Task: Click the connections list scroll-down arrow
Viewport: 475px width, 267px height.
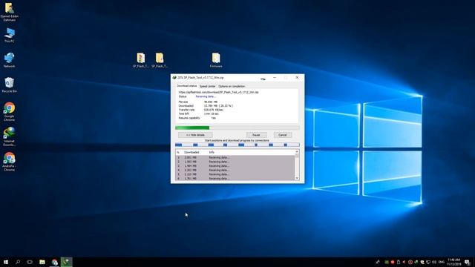Action: 297,178
